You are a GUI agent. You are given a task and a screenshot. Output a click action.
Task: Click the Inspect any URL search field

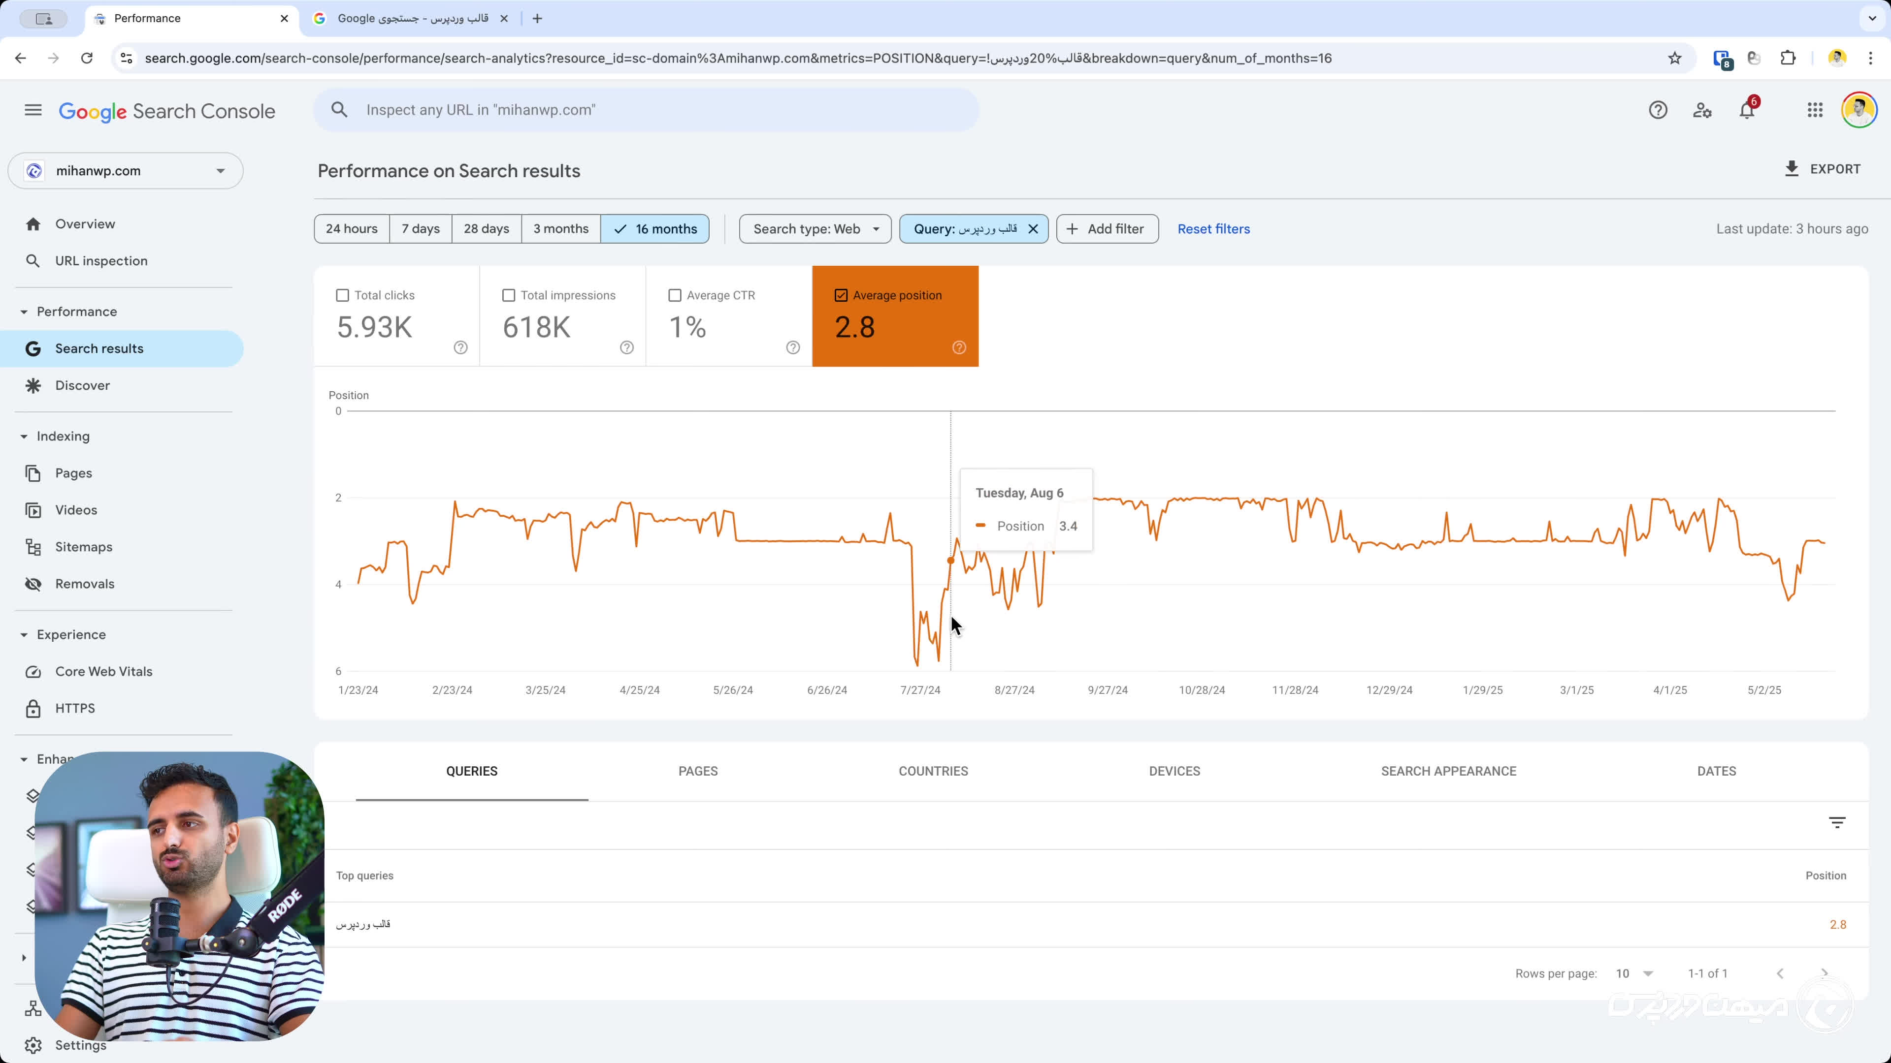point(646,110)
